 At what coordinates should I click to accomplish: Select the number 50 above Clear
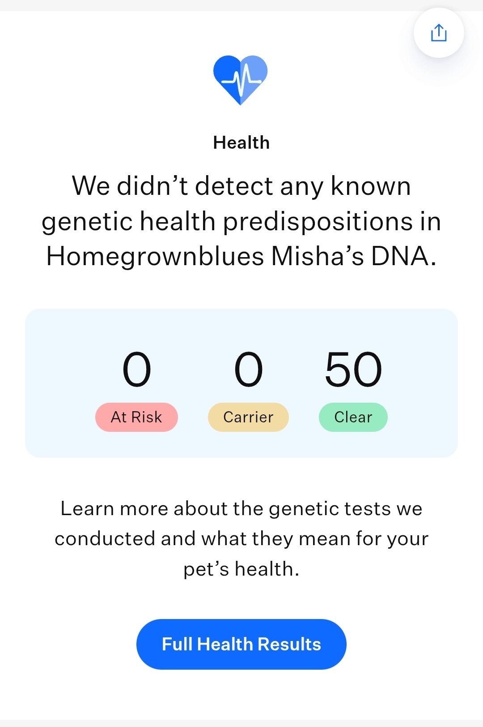353,370
